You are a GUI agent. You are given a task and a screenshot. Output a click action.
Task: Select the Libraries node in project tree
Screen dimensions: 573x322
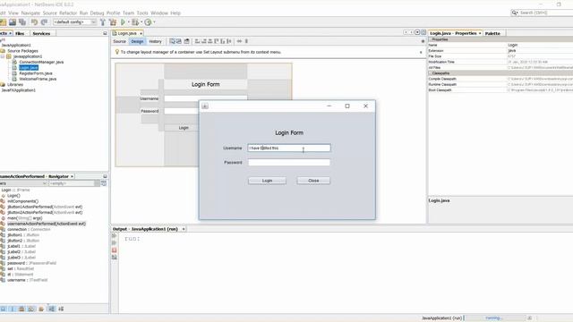[15, 84]
